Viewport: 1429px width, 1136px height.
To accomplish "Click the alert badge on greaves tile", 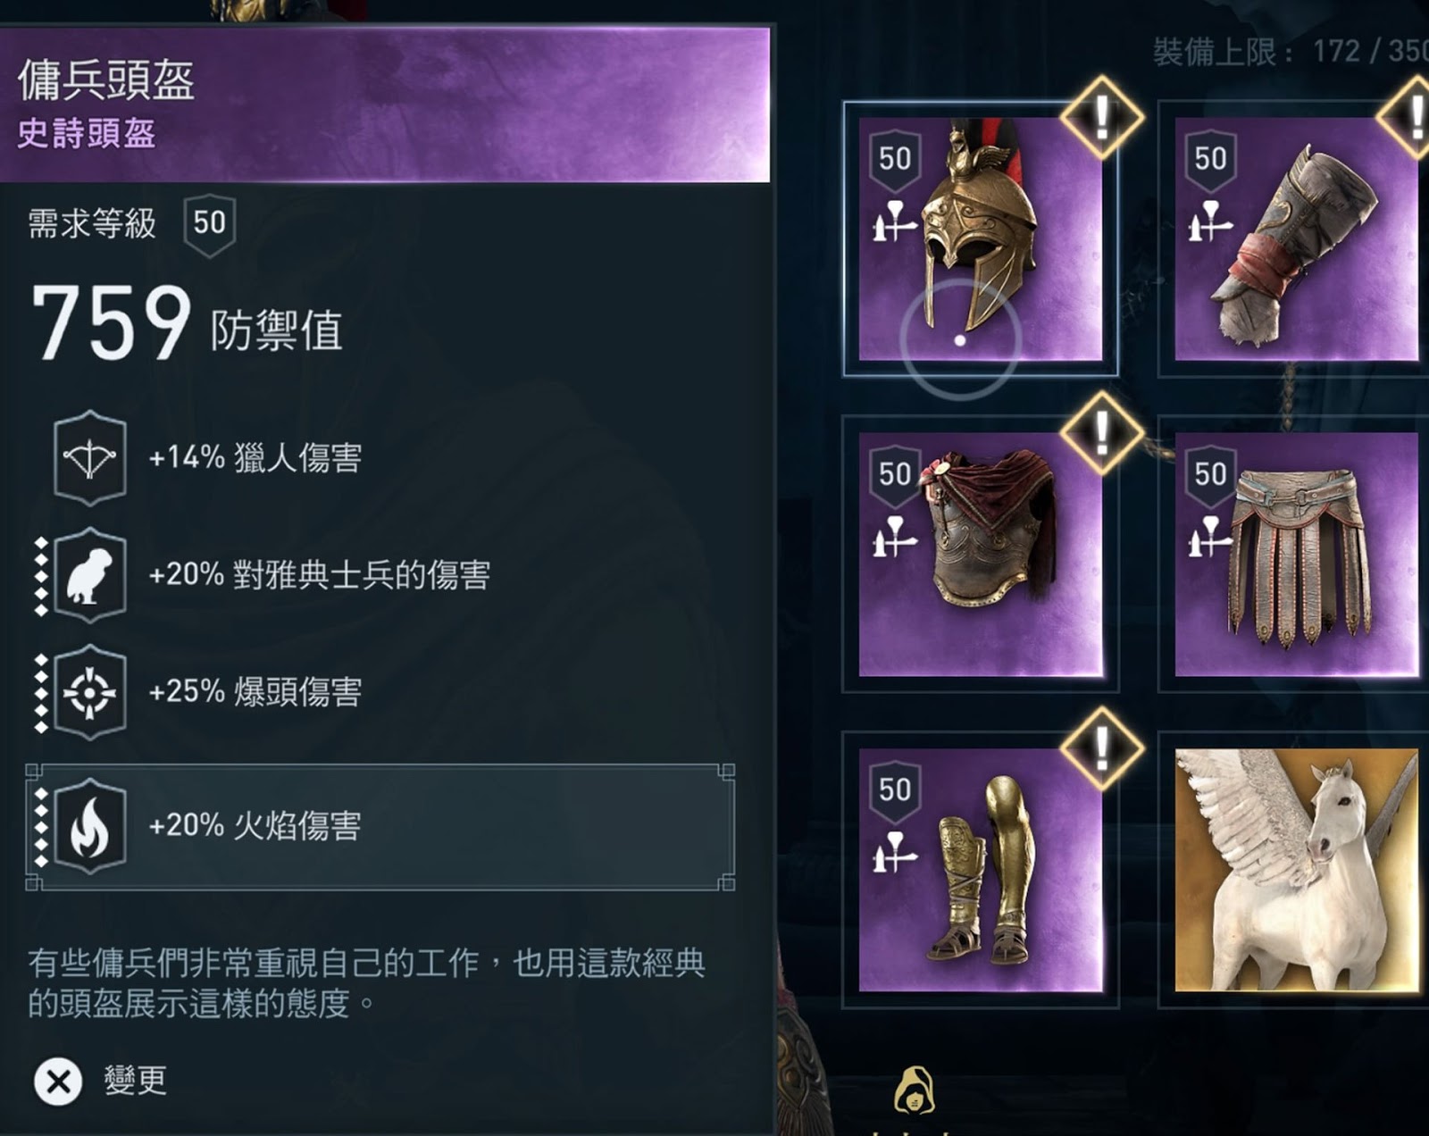I will (x=1102, y=748).
